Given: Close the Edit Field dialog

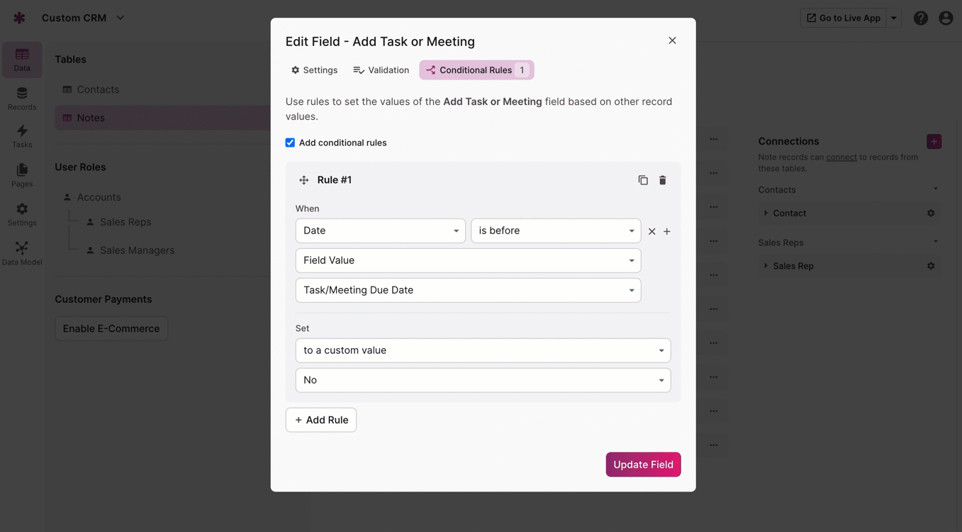Looking at the screenshot, I should point(672,40).
